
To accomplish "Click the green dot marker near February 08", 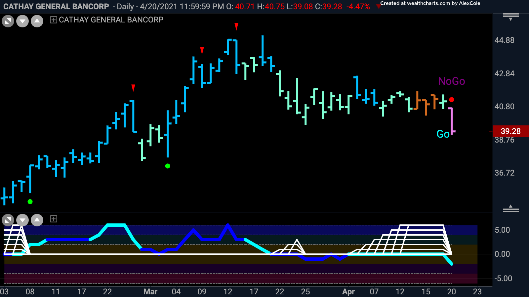I will coord(30,202).
